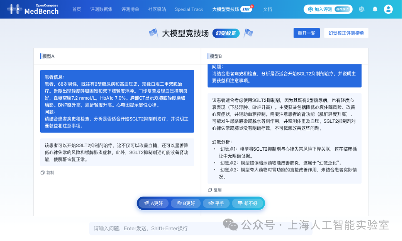Click Model A's patient info prompt bubble
The width and height of the screenshot is (402, 241).
117,102
